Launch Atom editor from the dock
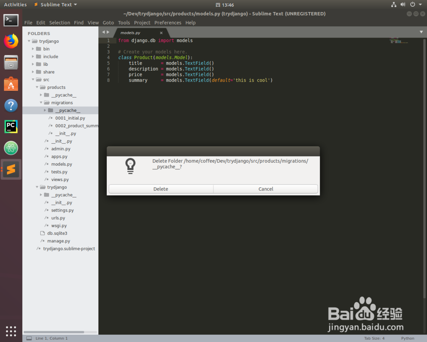 [x=11, y=148]
